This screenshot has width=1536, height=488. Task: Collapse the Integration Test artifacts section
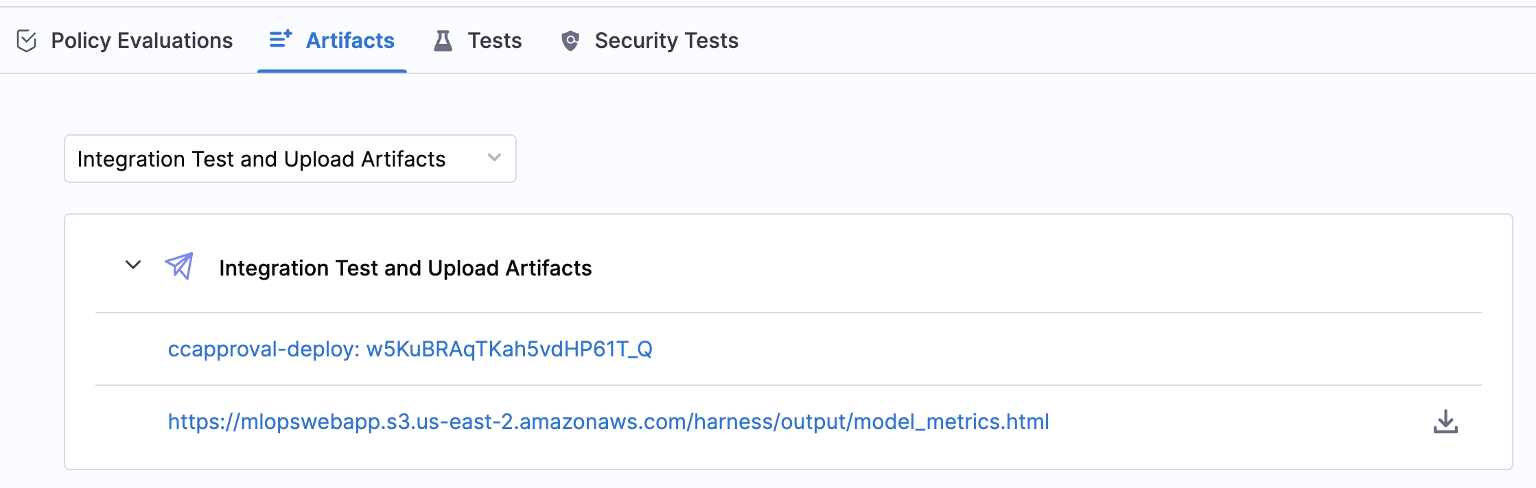(x=133, y=265)
